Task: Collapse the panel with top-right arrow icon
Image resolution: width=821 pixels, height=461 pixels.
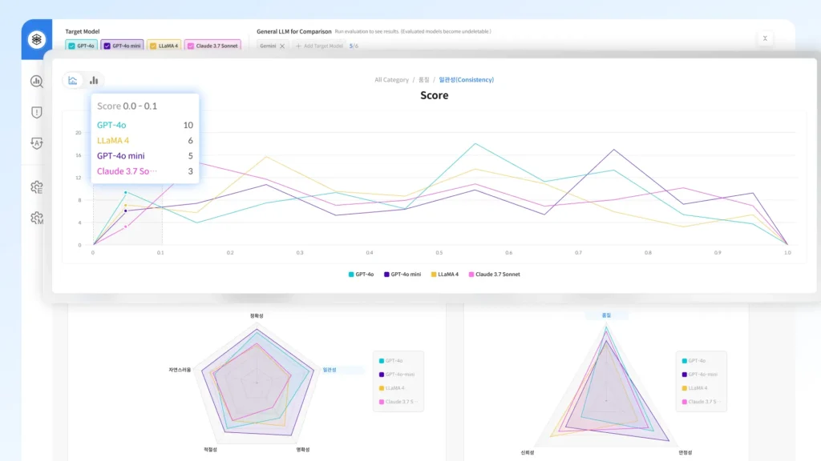Action: pyautogui.click(x=765, y=38)
